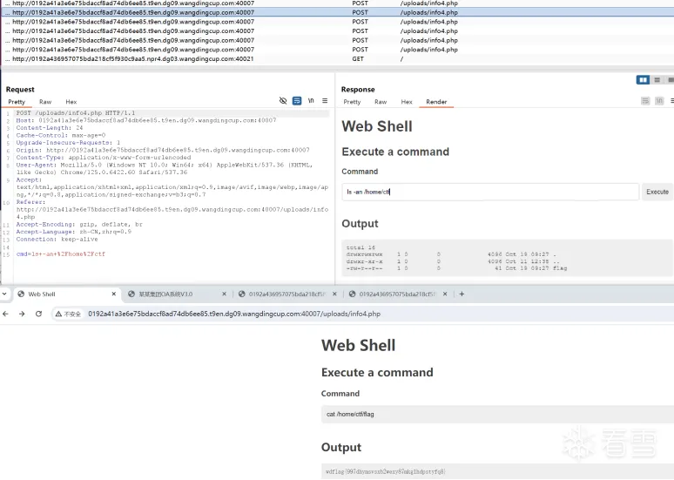Click the Accept-Encoding: gzip, deflate, br header

(x=79, y=225)
